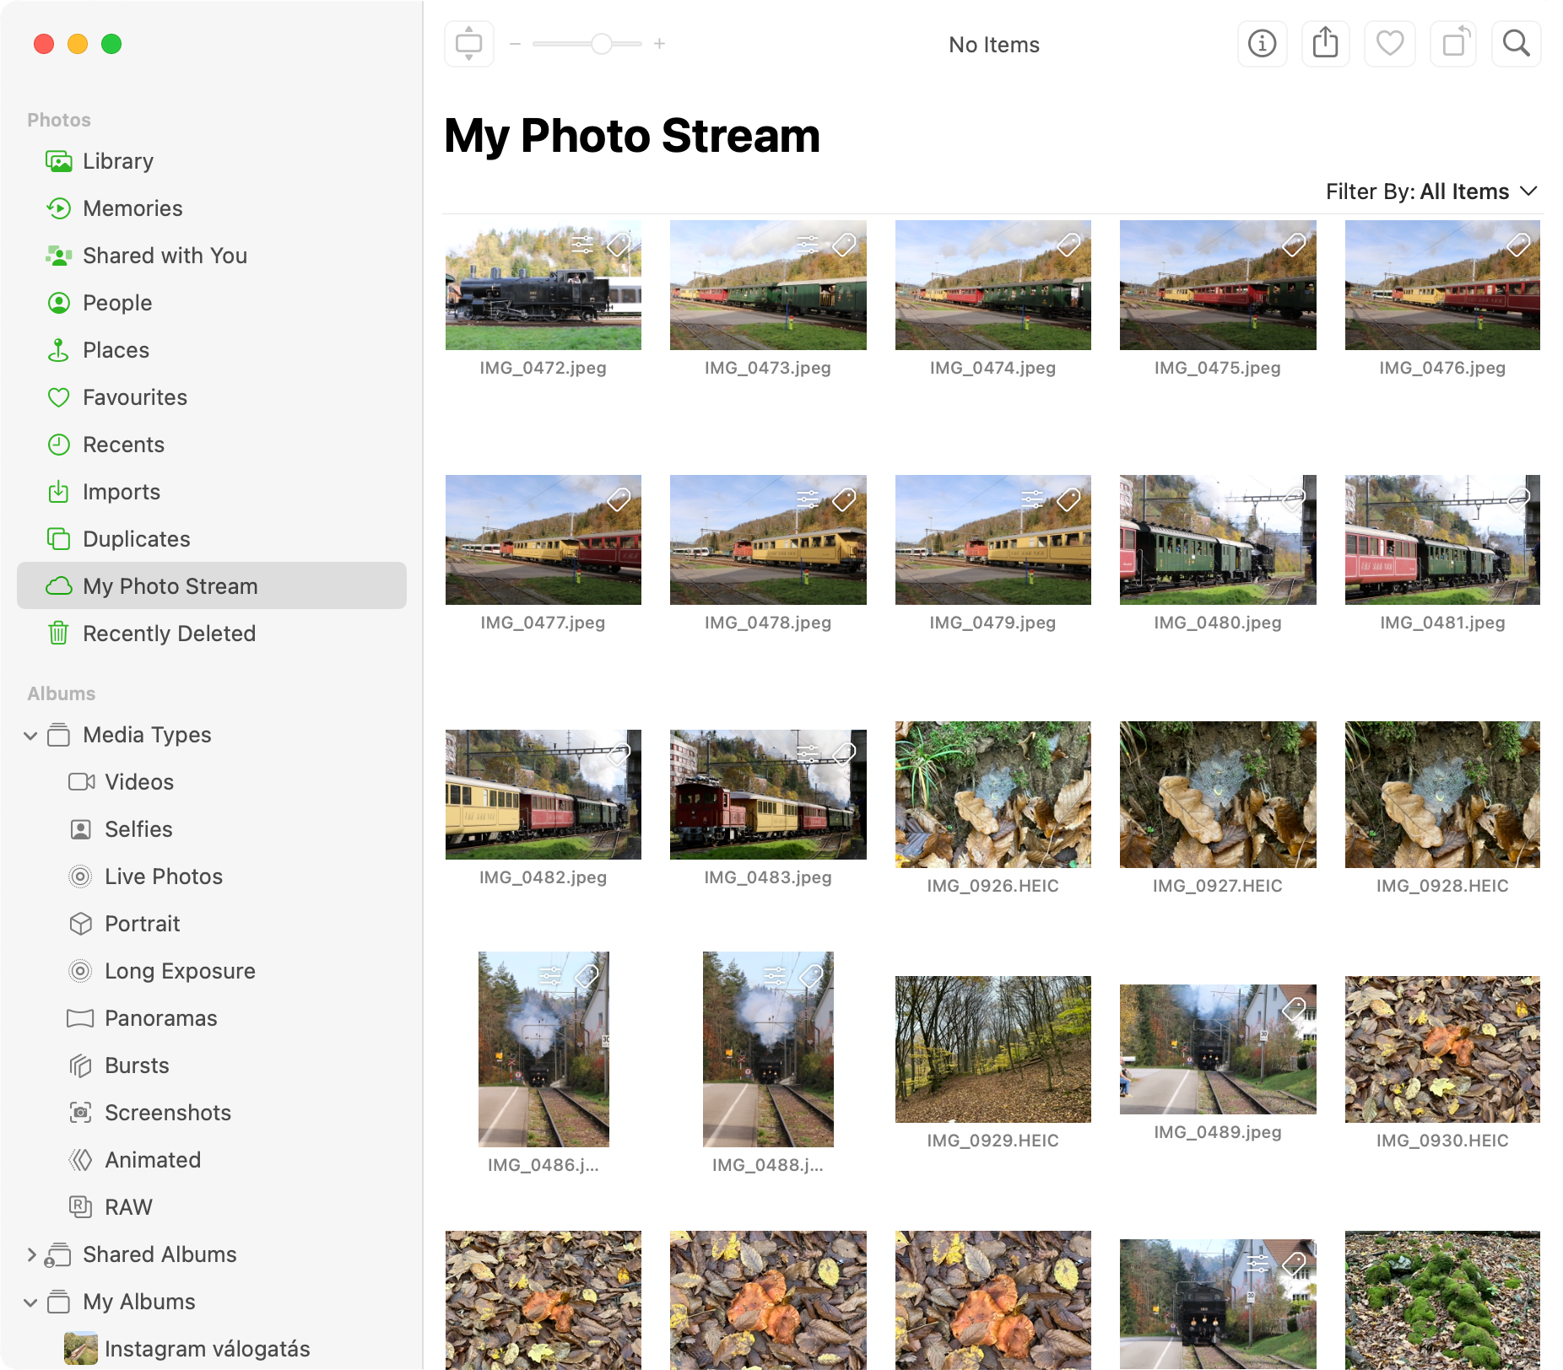Screen dimensions: 1563x1370
Task: Click the zoom in plus icon
Action: pyautogui.click(x=660, y=43)
